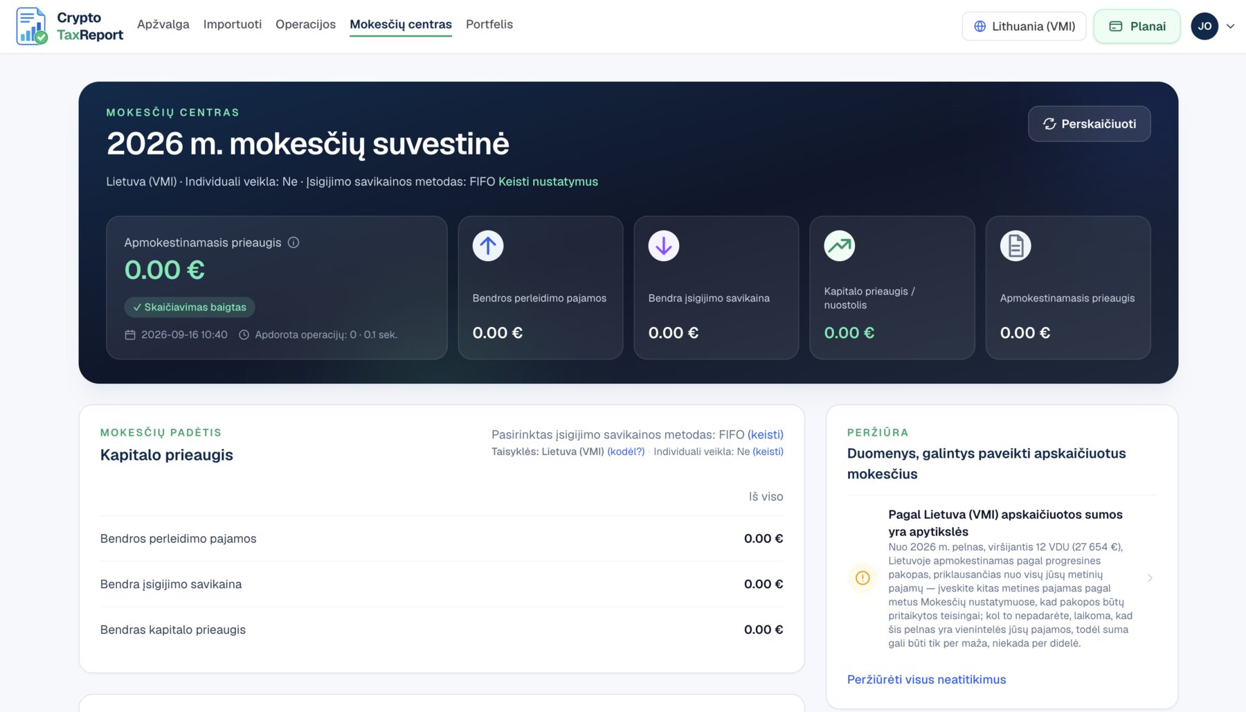Click the info icon beside Apmokestinamasis prieaugis
Image resolution: width=1246 pixels, height=712 pixels.
(x=294, y=242)
